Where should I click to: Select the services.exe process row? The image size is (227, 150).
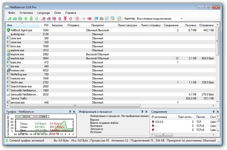coord(111,102)
